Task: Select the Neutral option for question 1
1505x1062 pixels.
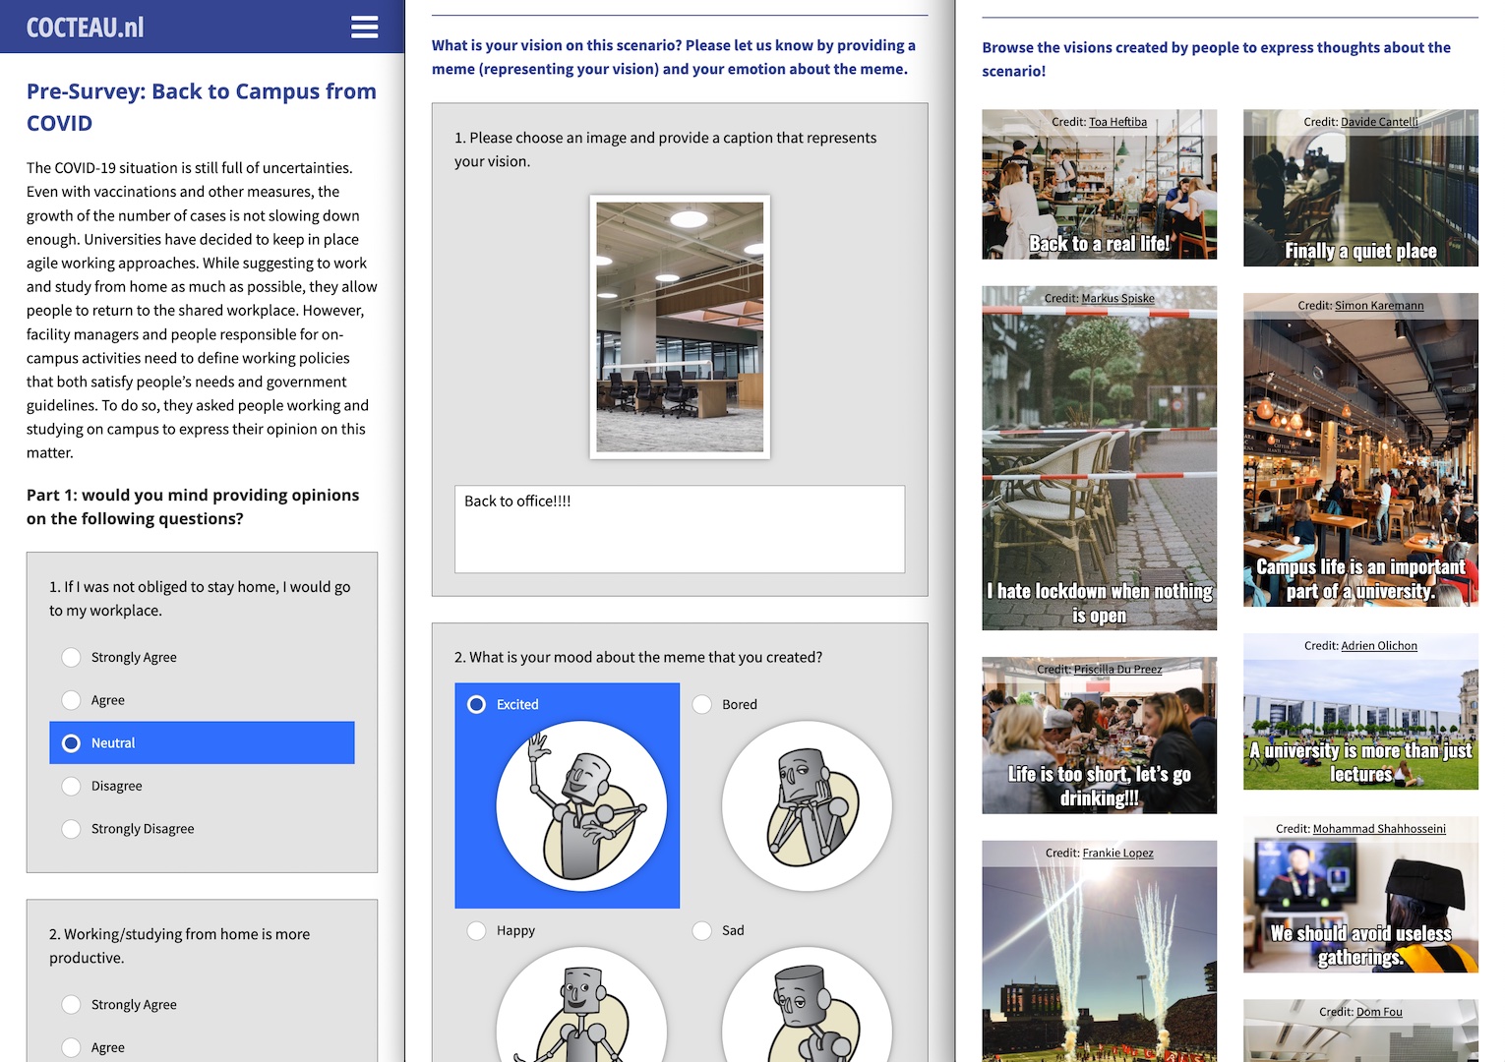Action: coord(72,743)
